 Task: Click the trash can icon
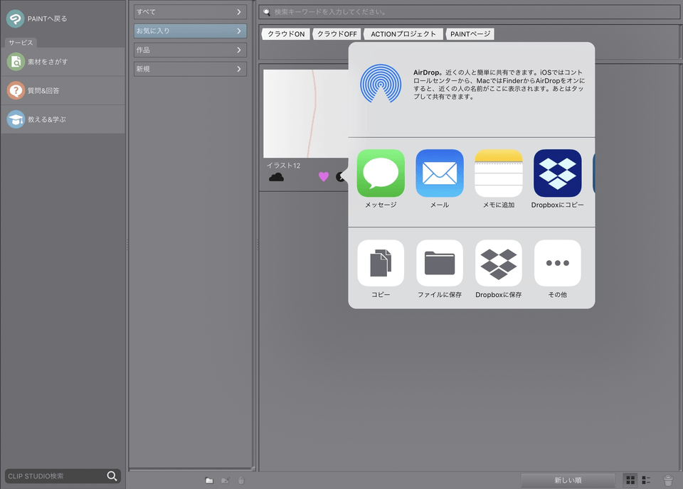[x=668, y=480]
